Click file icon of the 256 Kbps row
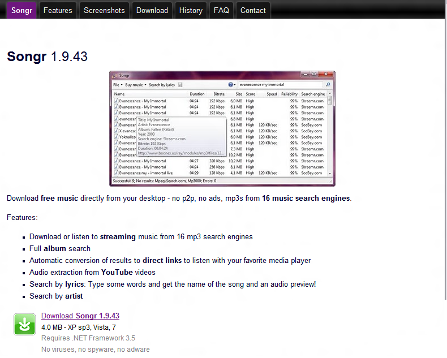Screen dimensions: 447x358 coord(116,167)
